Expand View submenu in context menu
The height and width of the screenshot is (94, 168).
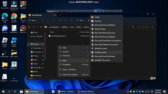pos(74,48)
